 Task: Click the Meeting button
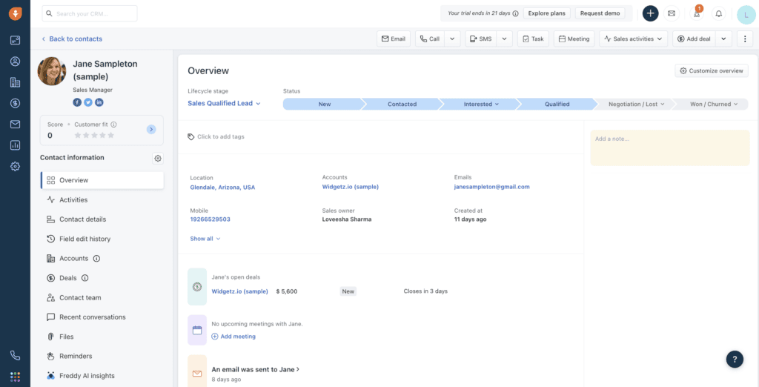[x=574, y=39]
